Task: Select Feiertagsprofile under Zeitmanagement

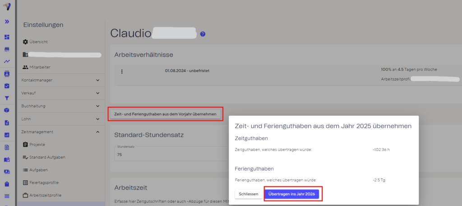Action: click(x=44, y=183)
